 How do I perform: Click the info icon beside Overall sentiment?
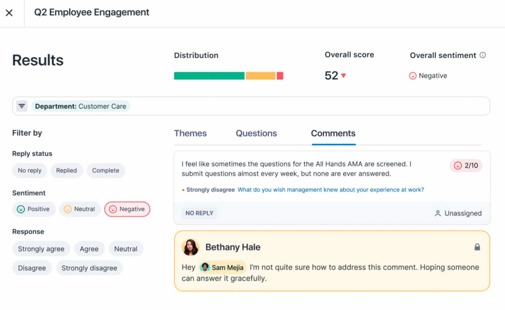[483, 55]
